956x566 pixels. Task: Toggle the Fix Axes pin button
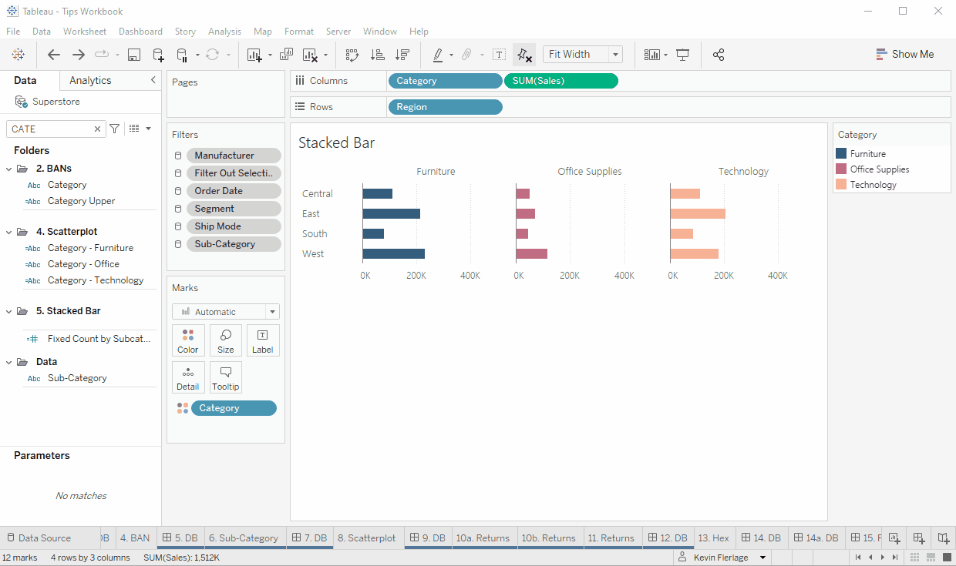click(524, 55)
